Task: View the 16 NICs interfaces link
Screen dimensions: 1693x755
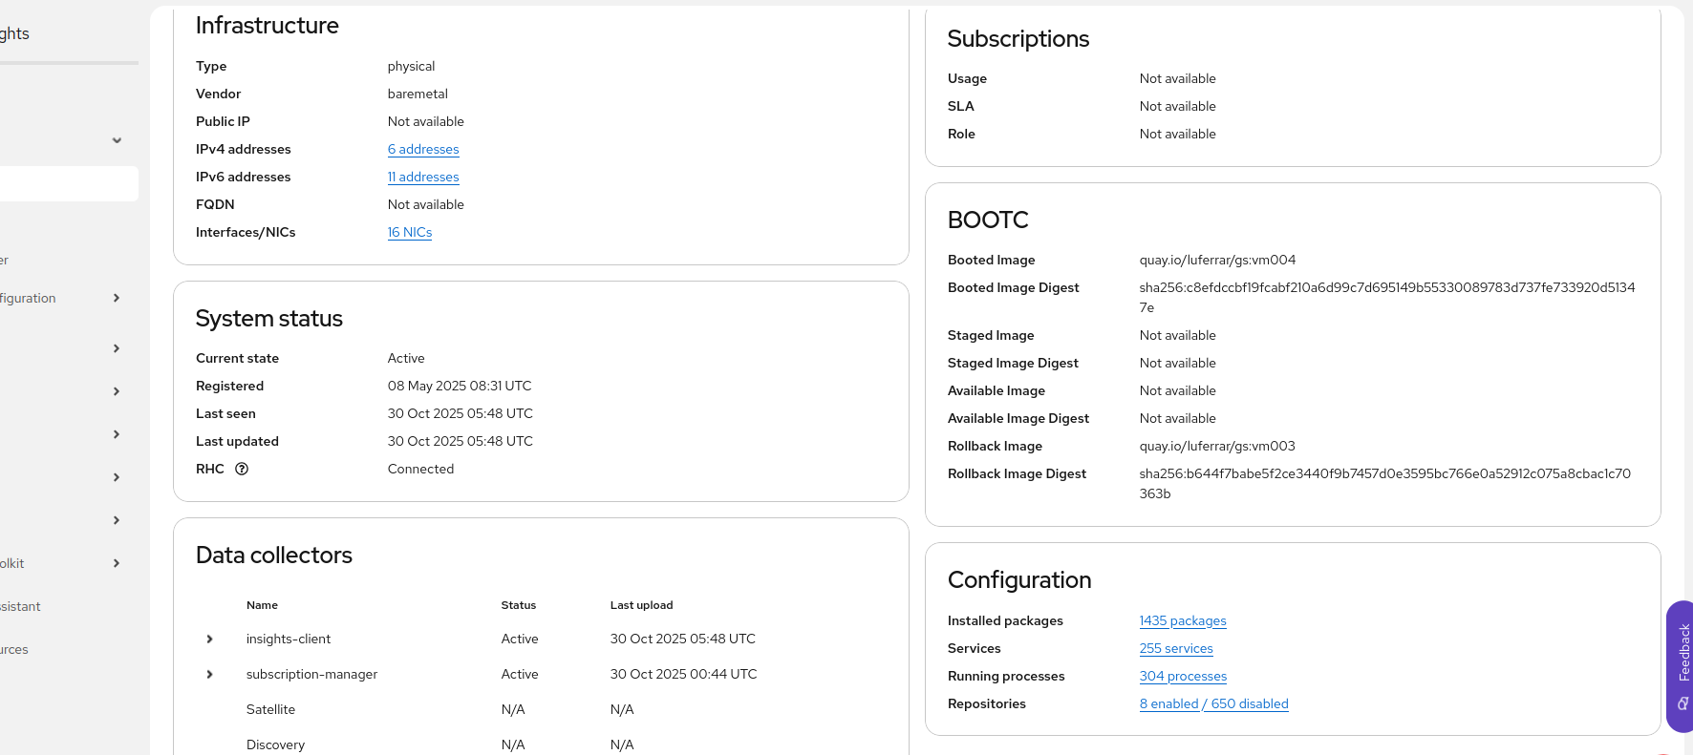Action: click(410, 232)
